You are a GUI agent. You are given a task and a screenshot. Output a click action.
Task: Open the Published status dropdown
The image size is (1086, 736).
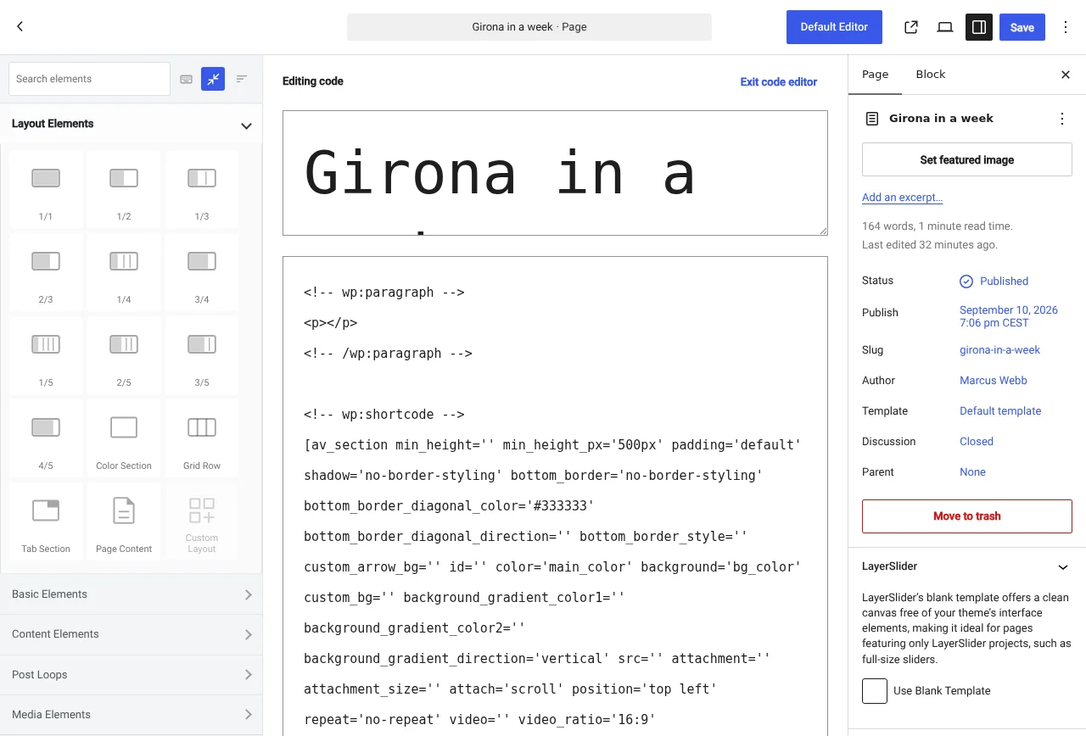994,282
